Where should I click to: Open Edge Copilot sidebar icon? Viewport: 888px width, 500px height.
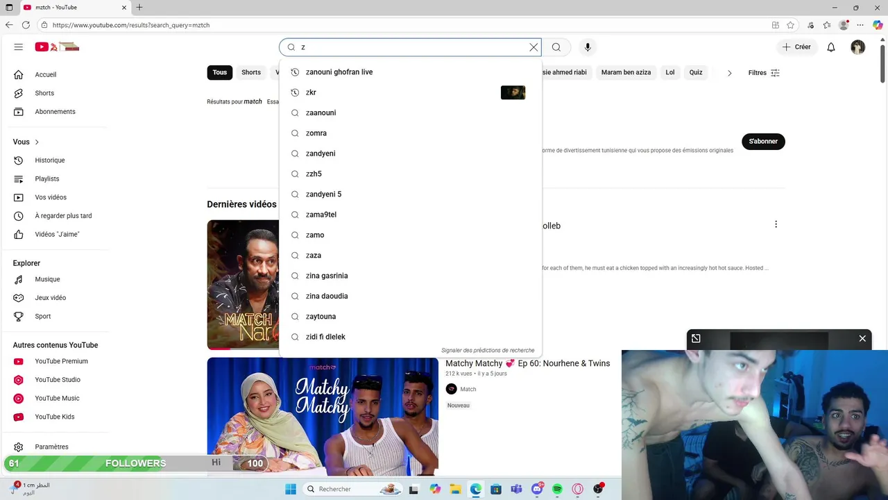click(x=878, y=25)
